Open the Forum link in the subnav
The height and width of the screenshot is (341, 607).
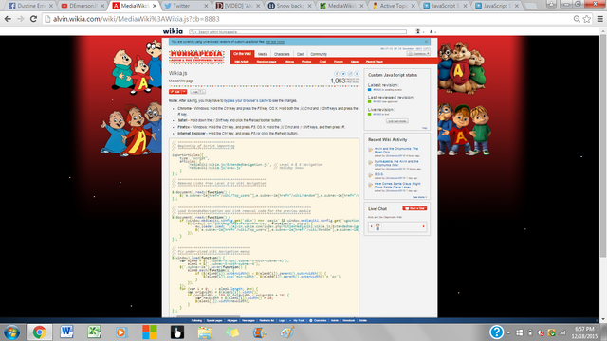pos(339,62)
